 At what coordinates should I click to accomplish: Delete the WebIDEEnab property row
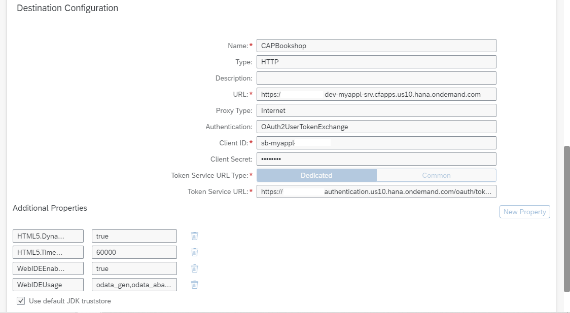194,268
